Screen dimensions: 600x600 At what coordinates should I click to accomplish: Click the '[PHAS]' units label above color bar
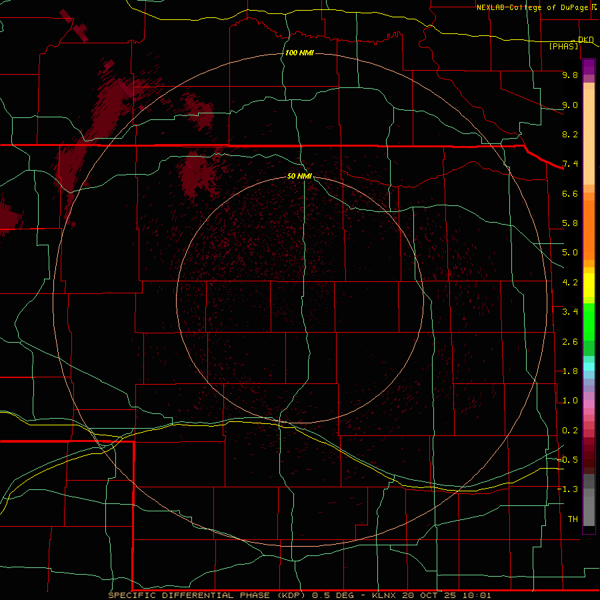point(563,46)
